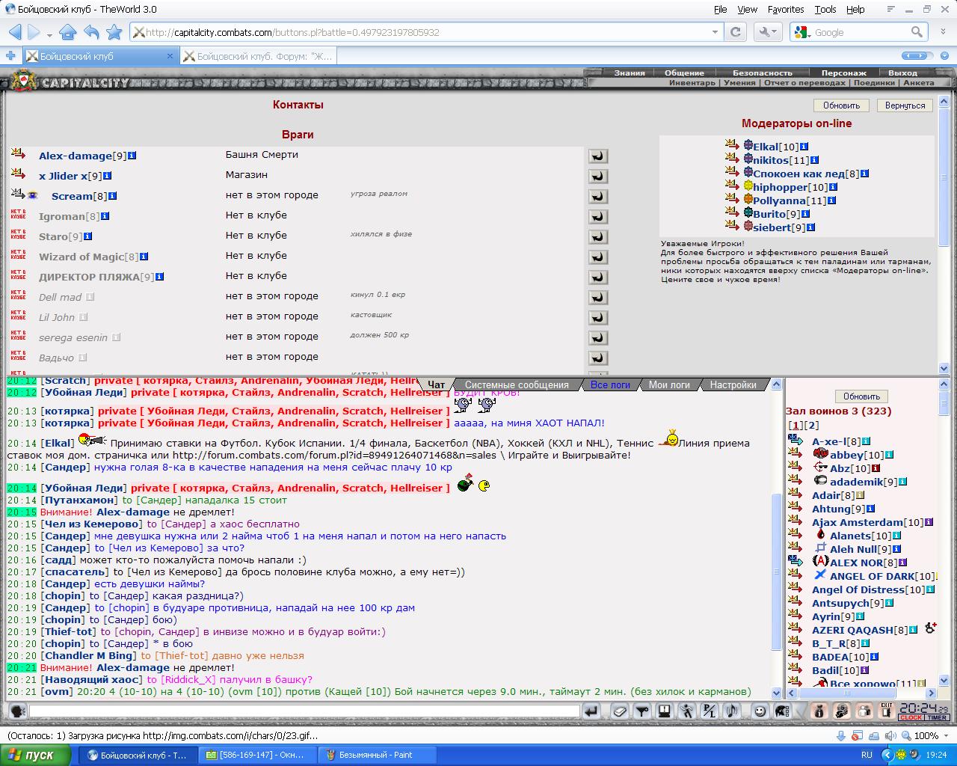Click the action arrow button for Igroman
The height and width of the screenshot is (766, 957).
pos(598,216)
